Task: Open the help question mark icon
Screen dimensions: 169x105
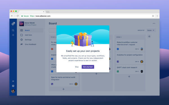Action: (13, 86)
